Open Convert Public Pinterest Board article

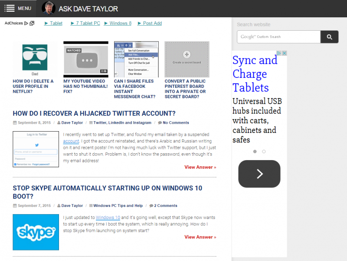point(185,89)
